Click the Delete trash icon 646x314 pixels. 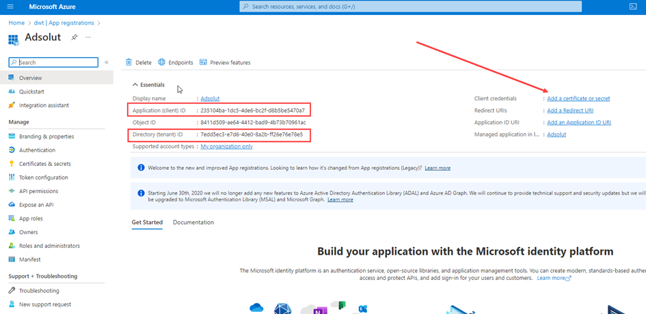point(129,62)
